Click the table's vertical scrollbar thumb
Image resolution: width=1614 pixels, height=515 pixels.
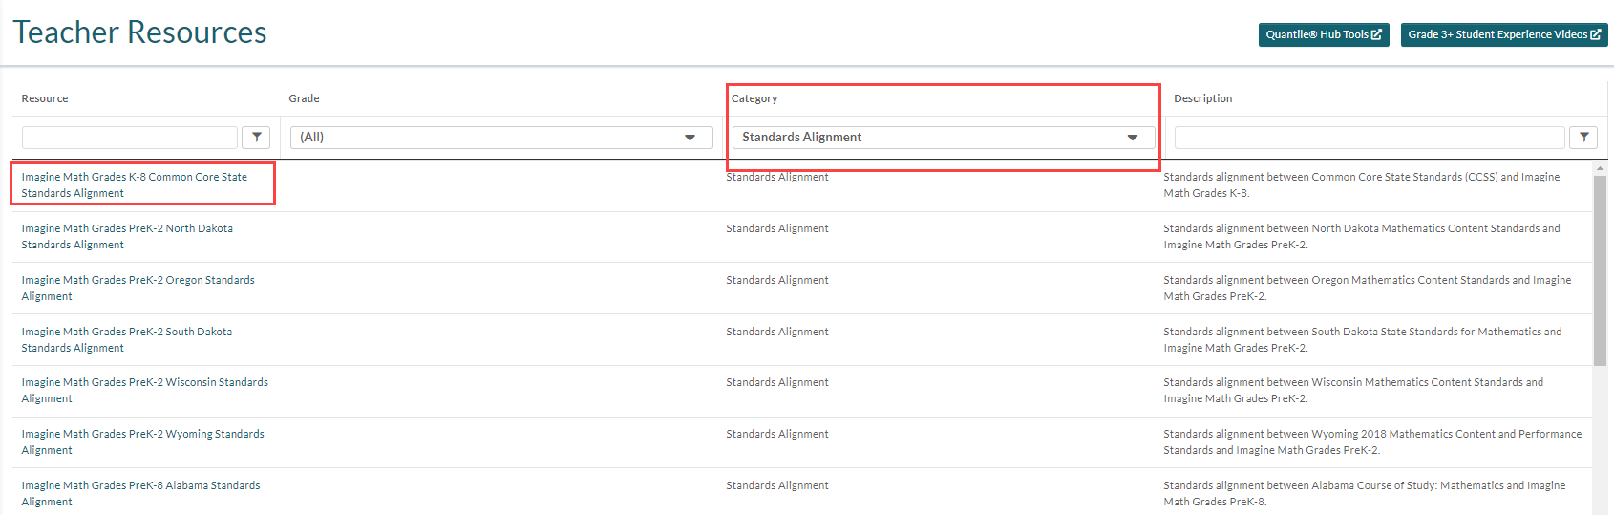pyautogui.click(x=1600, y=268)
